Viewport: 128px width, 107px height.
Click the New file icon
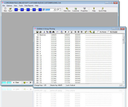(x=5, y=9)
